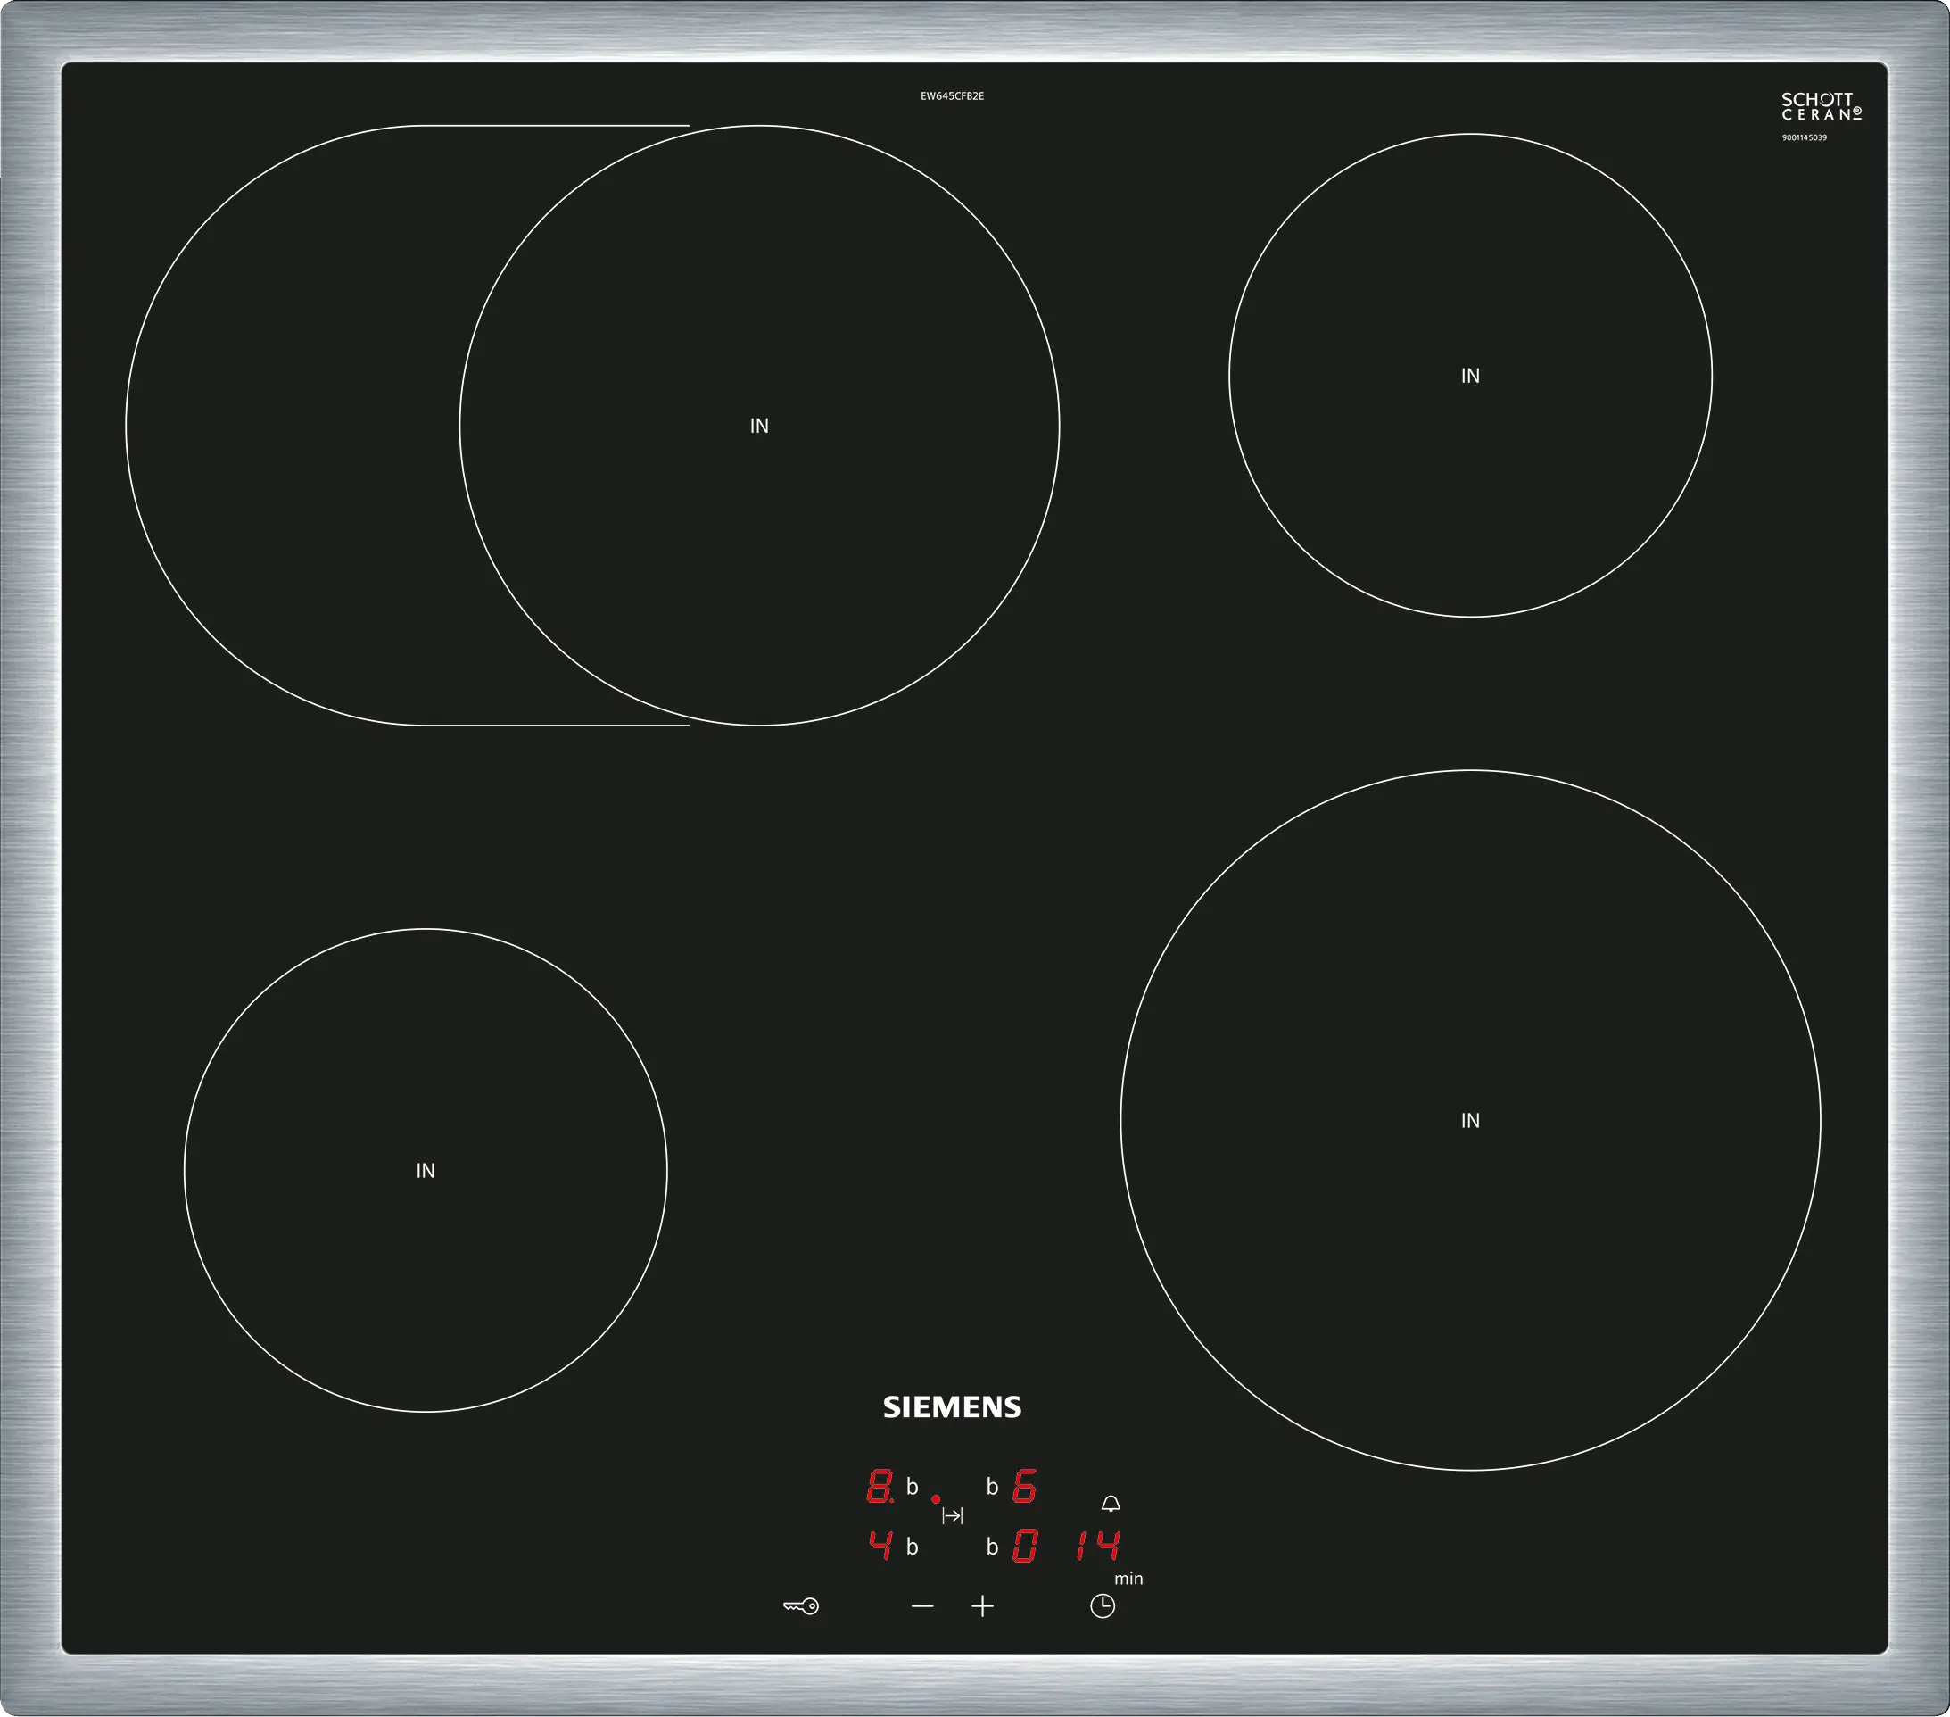Tap the min label beside timer
This screenshot has height=1717, width=1950.
tap(1128, 1579)
